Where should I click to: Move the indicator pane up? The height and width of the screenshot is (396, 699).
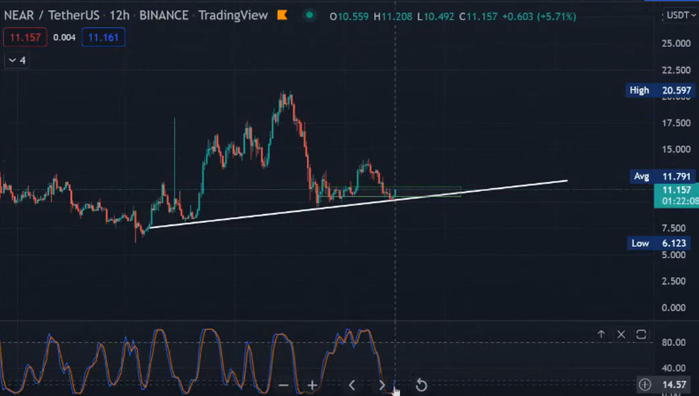[601, 334]
